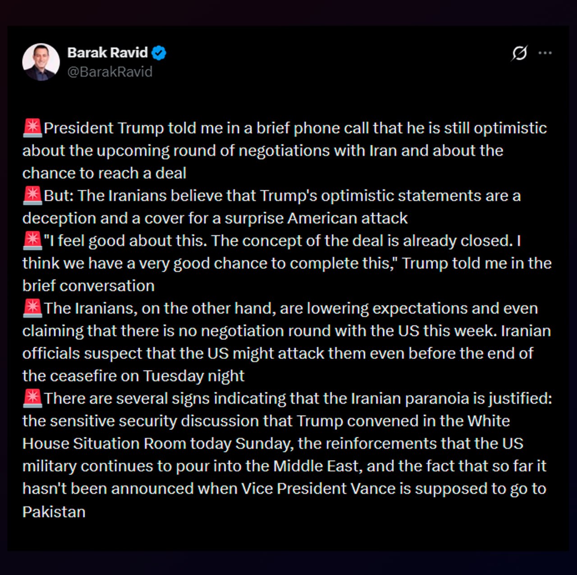
Task: Click the siren emoji before "President Trump"
Action: 32,128
